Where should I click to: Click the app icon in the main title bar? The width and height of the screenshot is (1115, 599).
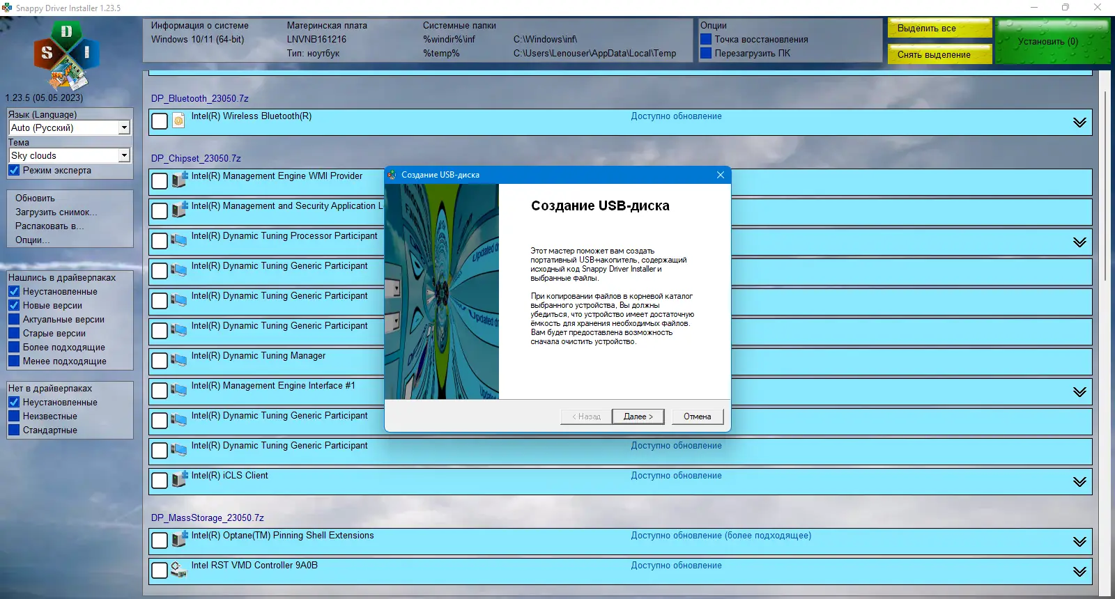coord(7,8)
